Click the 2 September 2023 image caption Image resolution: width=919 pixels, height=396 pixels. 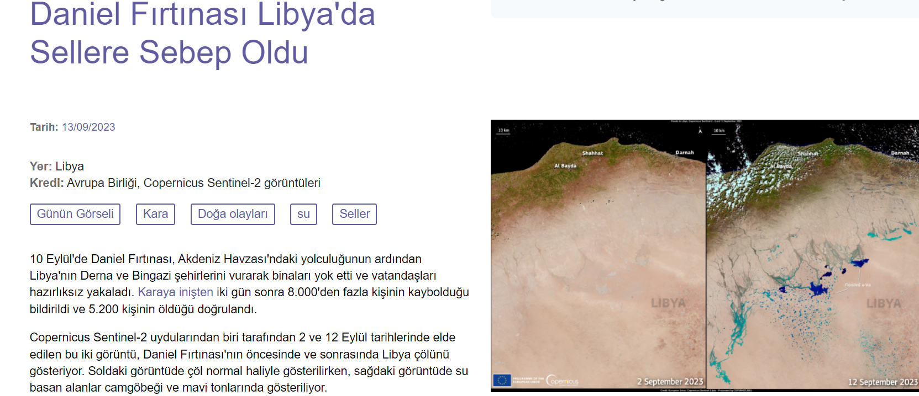point(670,382)
